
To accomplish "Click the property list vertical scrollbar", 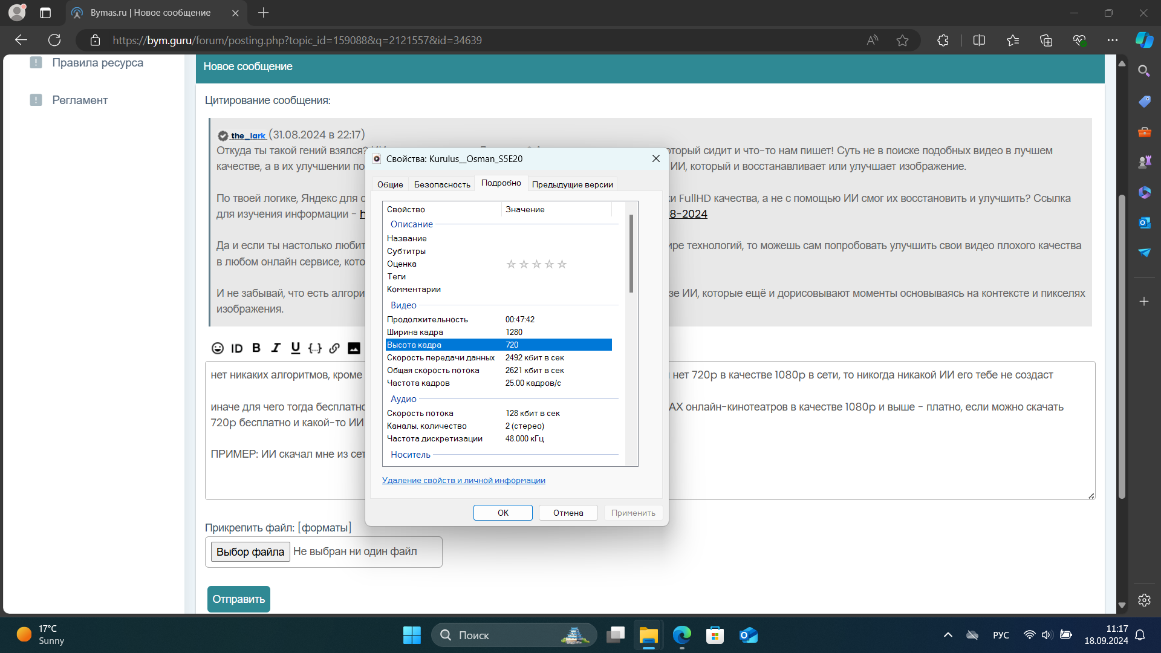I will pos(631,254).
